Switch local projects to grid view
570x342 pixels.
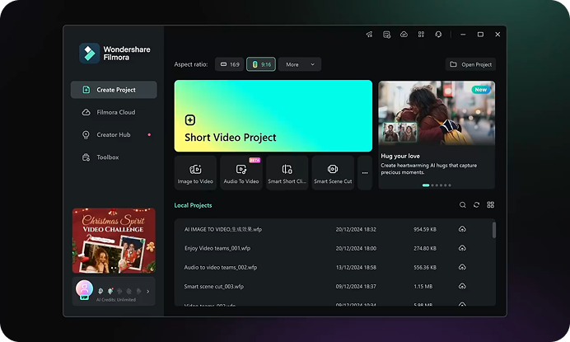coord(490,205)
